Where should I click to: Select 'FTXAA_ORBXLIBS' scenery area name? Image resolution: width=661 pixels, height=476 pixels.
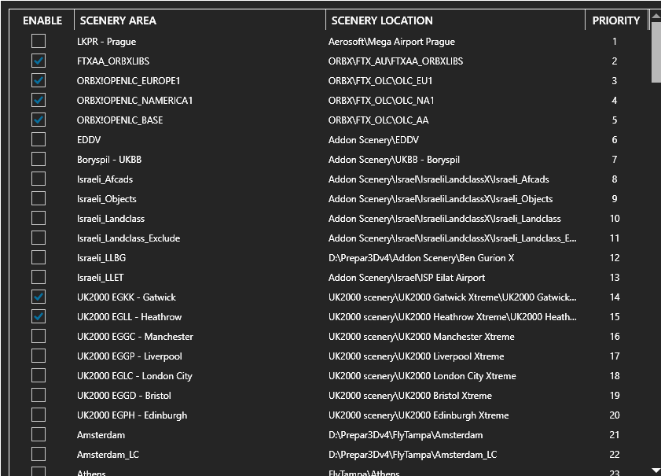pyautogui.click(x=113, y=61)
